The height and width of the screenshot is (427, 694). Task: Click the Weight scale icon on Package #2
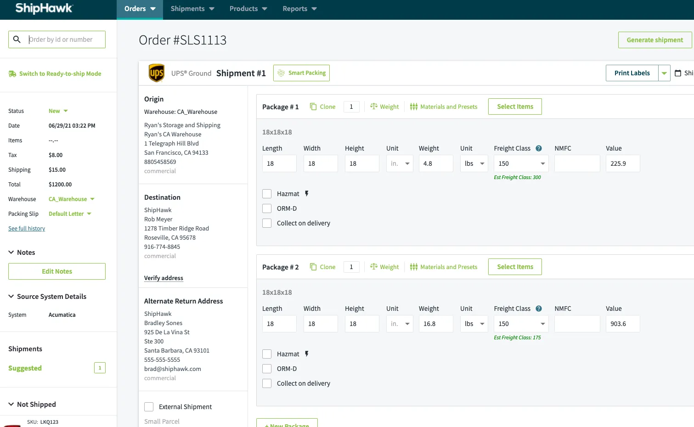pos(374,267)
